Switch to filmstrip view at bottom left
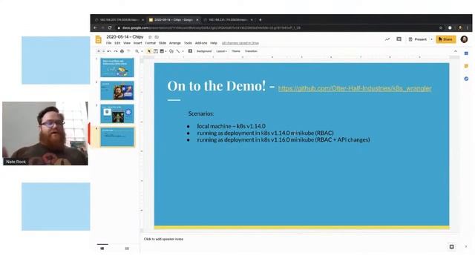Screen dimensions: 475x267 coord(102,248)
